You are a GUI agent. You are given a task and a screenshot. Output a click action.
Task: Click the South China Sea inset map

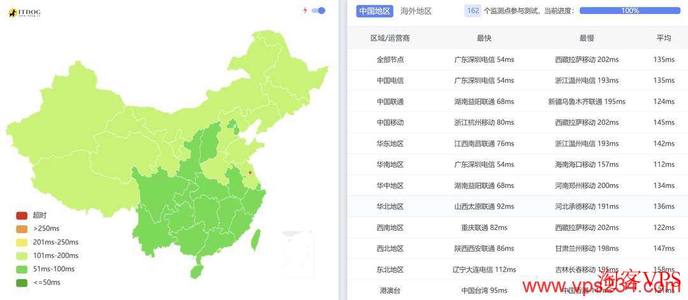(298, 254)
